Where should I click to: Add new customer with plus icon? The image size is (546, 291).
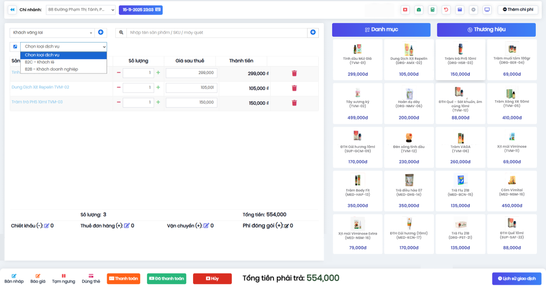(x=101, y=33)
